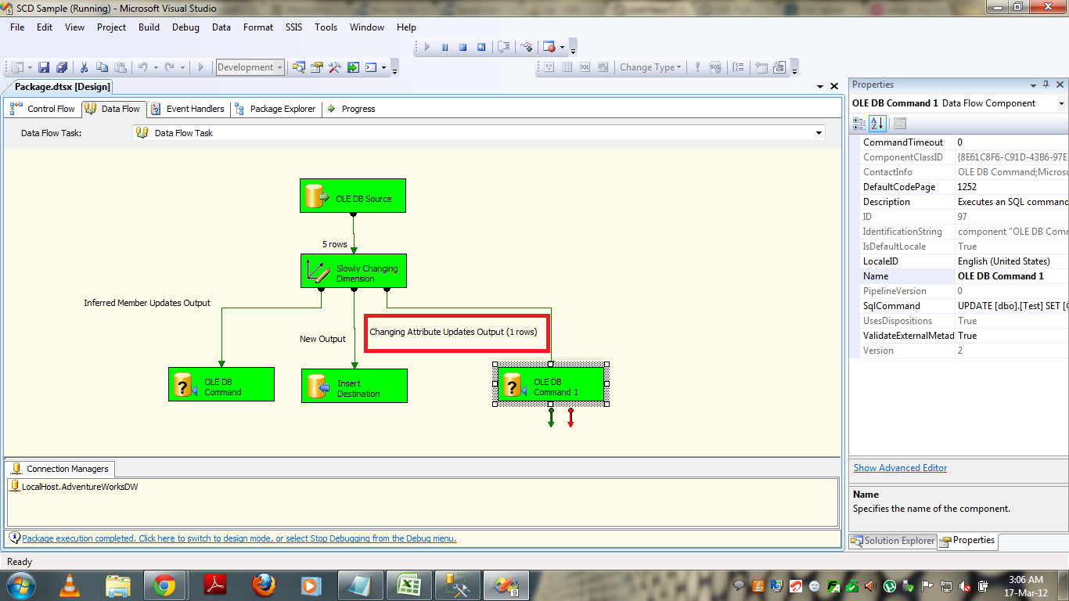Select the Slowly Changing Dimension component
Viewport: 1069px width, 601px height.
[354, 271]
